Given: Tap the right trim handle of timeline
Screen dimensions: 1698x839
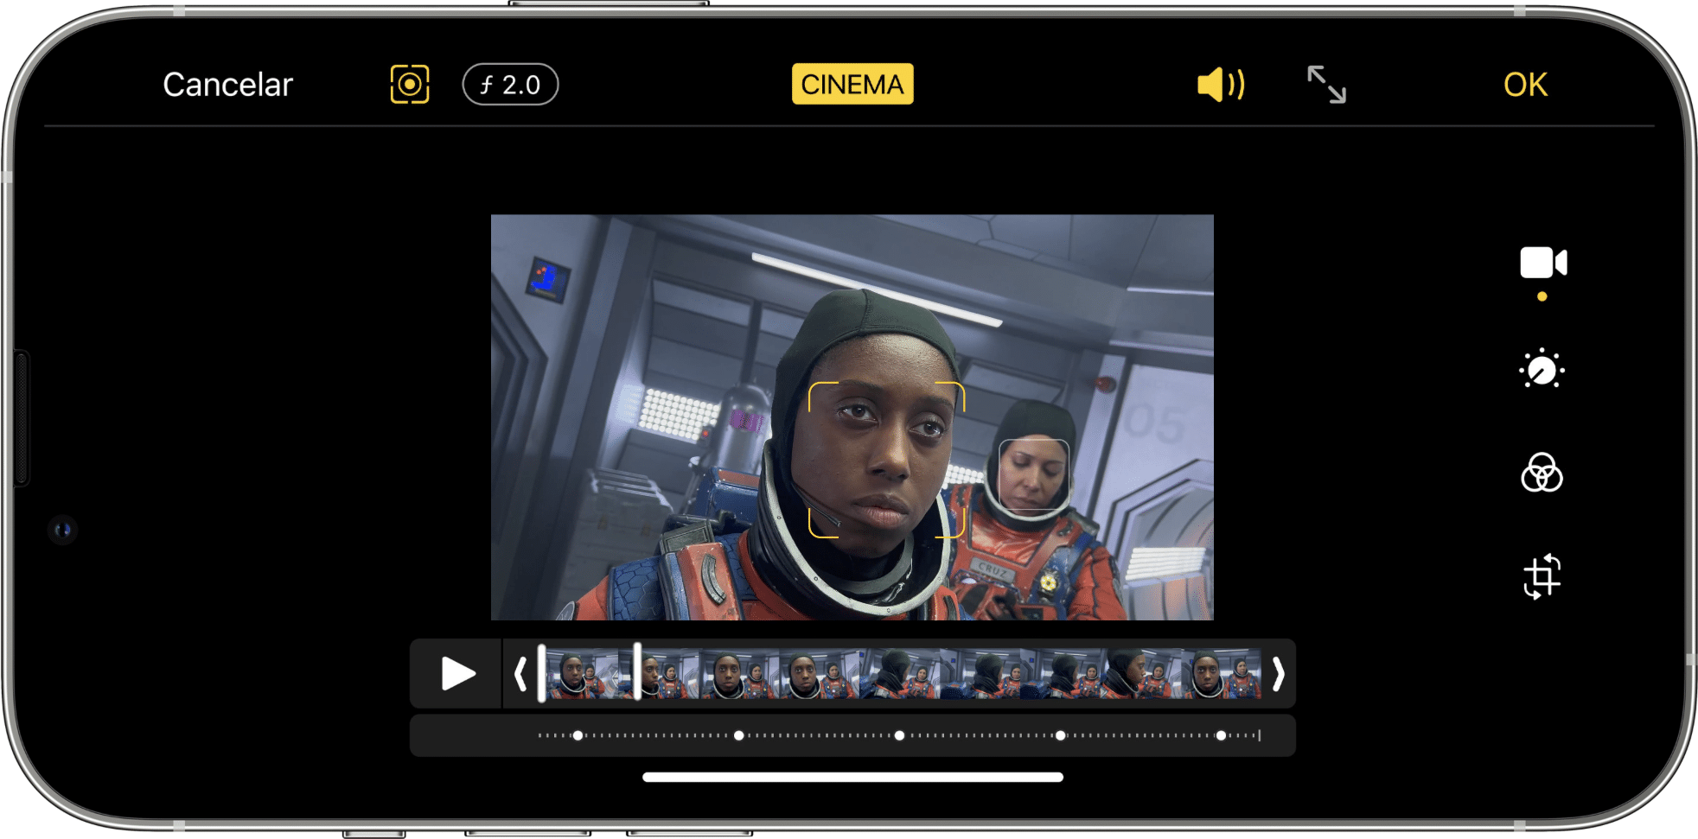Looking at the screenshot, I should tap(1278, 674).
